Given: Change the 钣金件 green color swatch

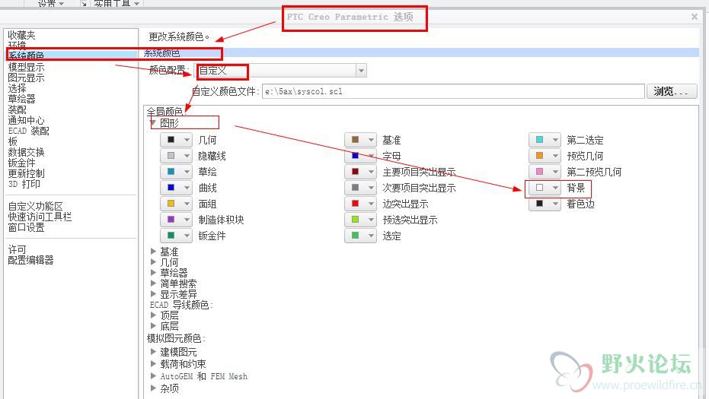Looking at the screenshot, I should click(x=177, y=236).
